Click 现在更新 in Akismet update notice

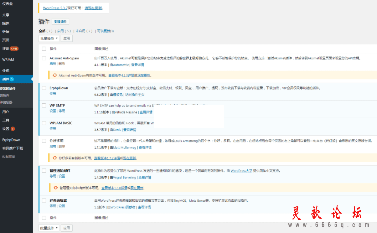144,75
